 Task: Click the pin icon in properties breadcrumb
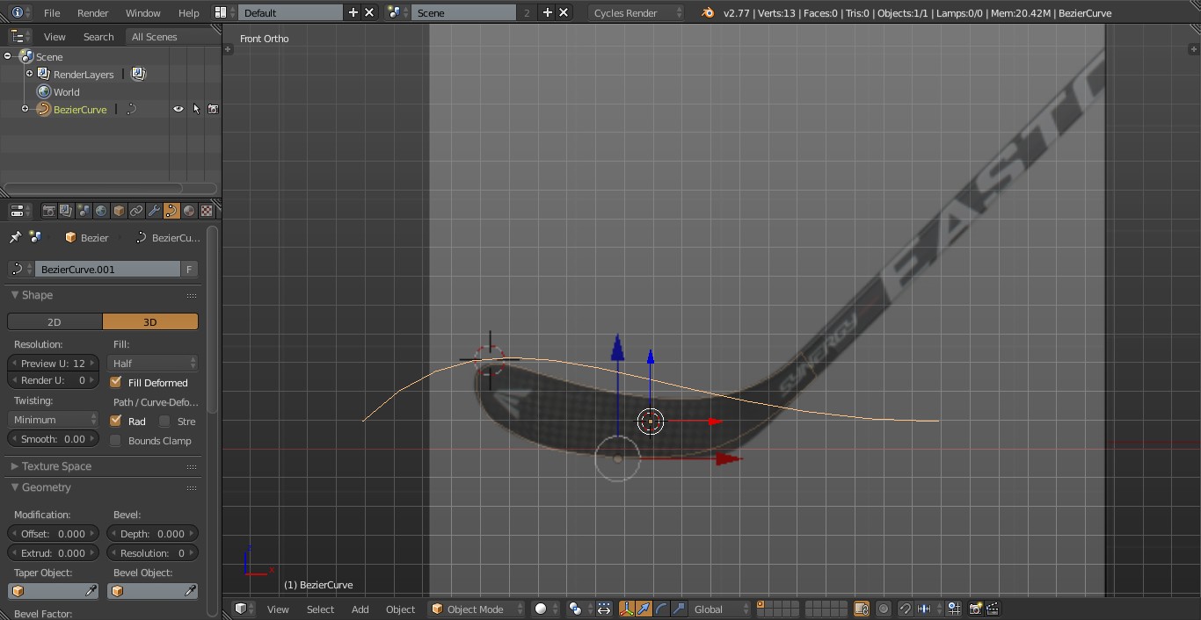click(15, 238)
